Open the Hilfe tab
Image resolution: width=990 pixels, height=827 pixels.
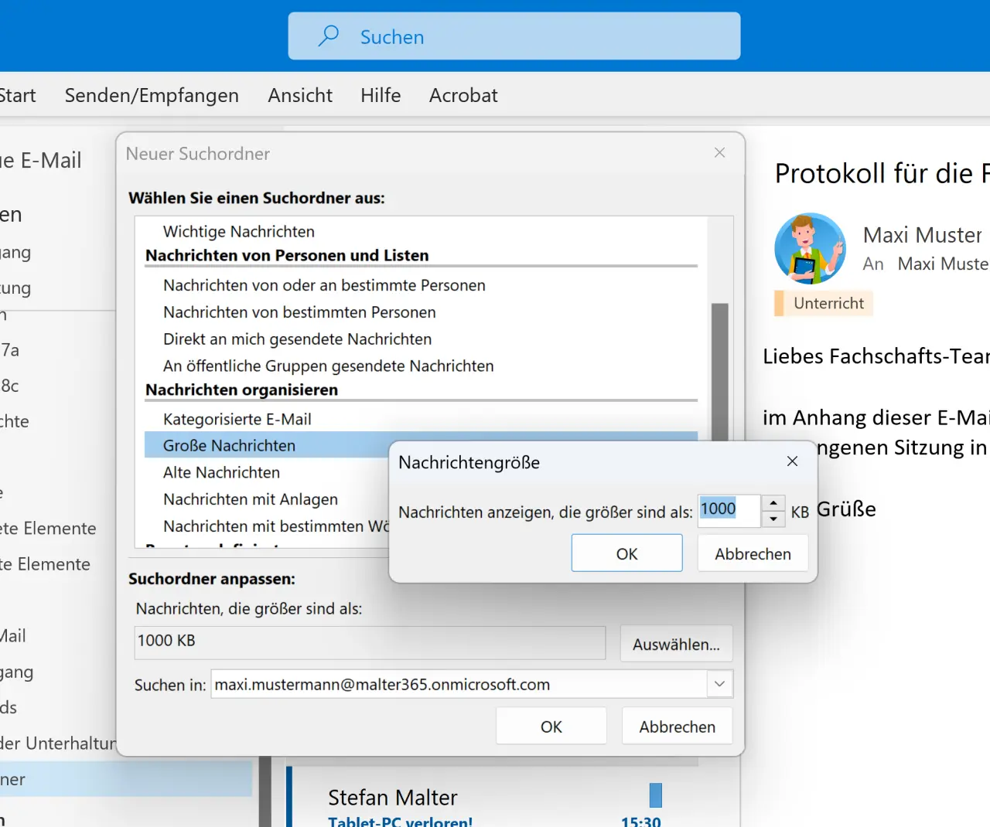381,95
